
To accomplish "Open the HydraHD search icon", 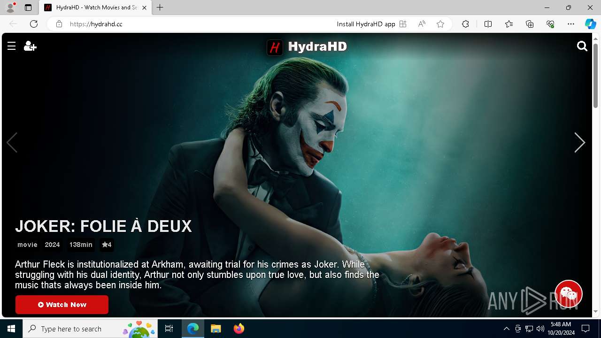I will [x=582, y=46].
